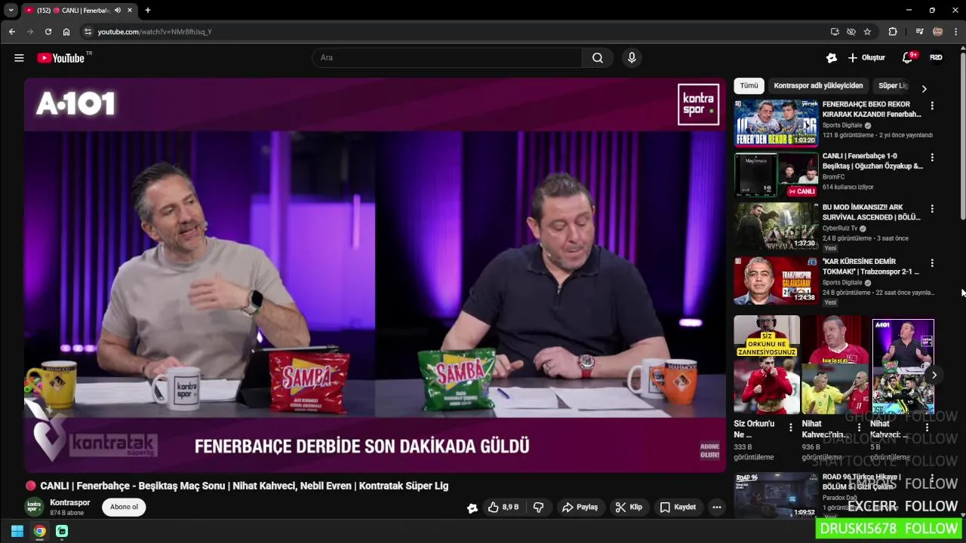Show next shorts with right arrow

pyautogui.click(x=934, y=375)
